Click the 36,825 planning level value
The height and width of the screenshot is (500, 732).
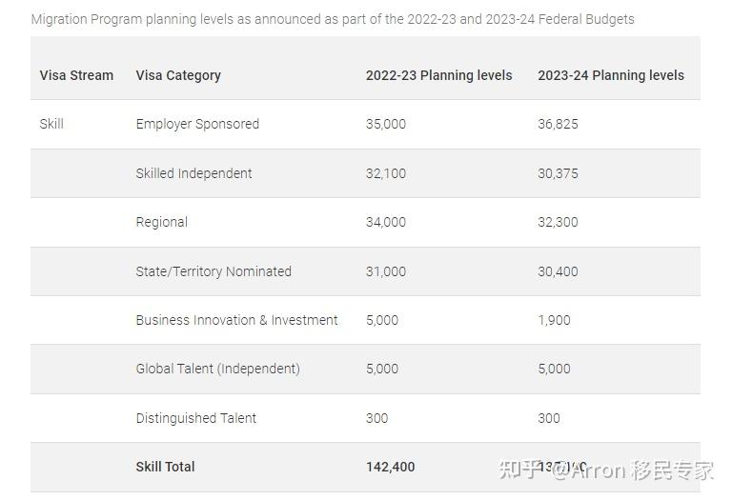[558, 124]
